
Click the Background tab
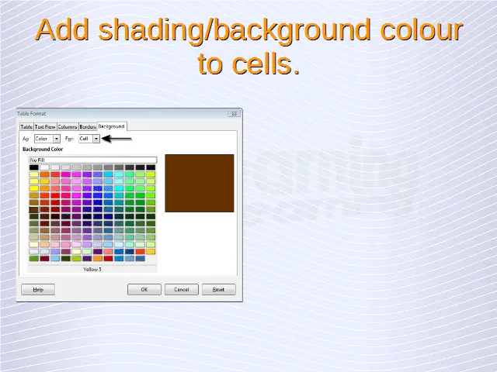111,126
